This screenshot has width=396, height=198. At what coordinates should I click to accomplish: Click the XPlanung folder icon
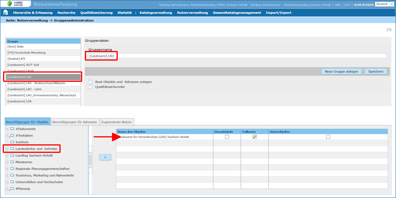pyautogui.click(x=12, y=188)
